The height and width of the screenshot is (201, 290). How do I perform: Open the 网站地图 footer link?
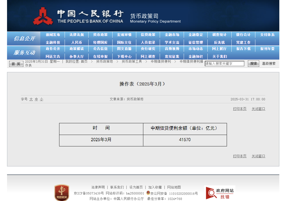point(174,187)
